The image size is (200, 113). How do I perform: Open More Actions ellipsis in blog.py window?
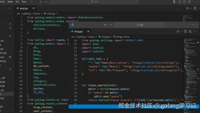[x=195, y=31]
